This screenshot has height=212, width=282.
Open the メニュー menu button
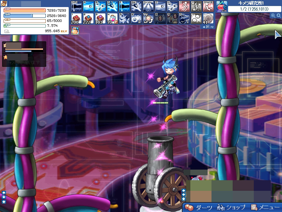point(265,207)
